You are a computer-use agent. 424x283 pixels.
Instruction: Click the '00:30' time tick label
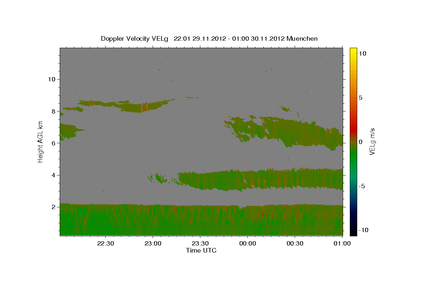(x=295, y=243)
